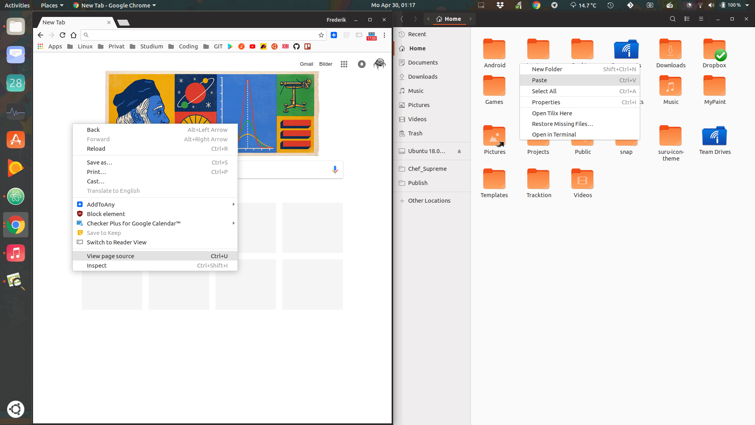Click the volume indicator in the system tray
Image resolution: width=755 pixels, height=425 pixels.
(711, 5)
